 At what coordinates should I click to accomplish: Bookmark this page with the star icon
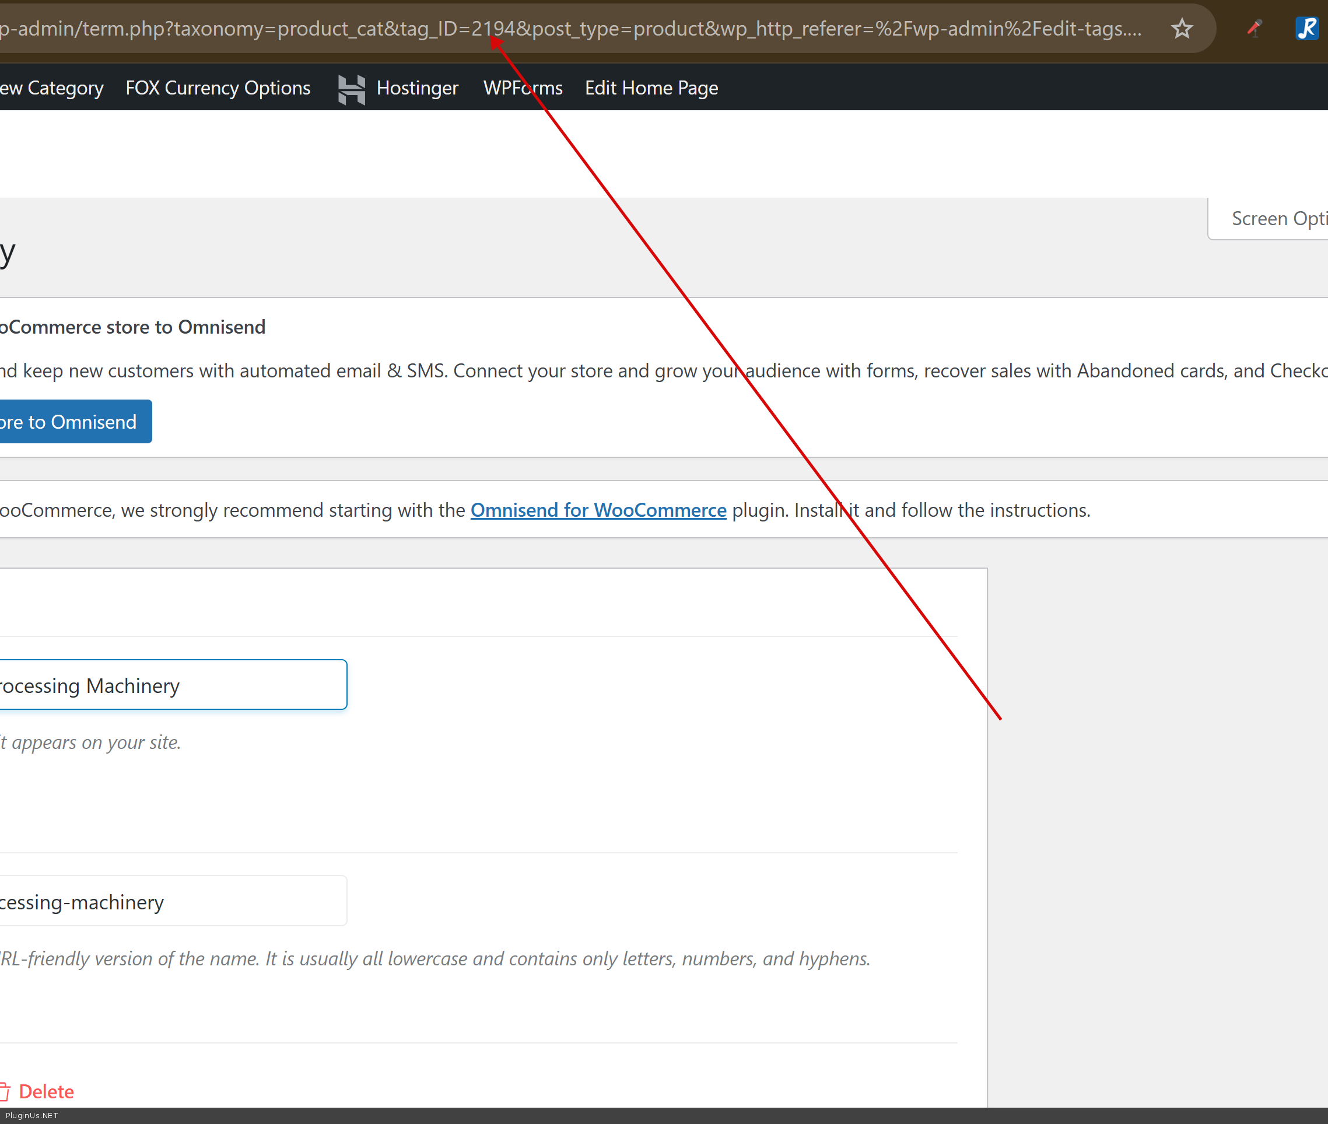click(1182, 29)
